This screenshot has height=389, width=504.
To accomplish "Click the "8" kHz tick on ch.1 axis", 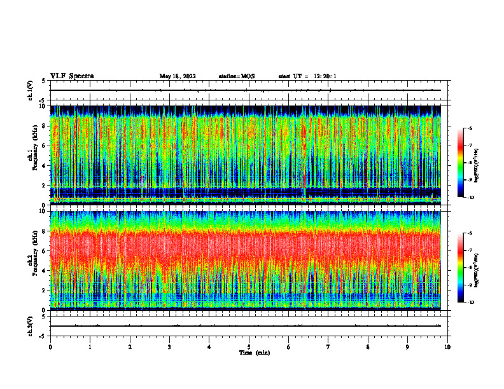I will (x=45, y=126).
